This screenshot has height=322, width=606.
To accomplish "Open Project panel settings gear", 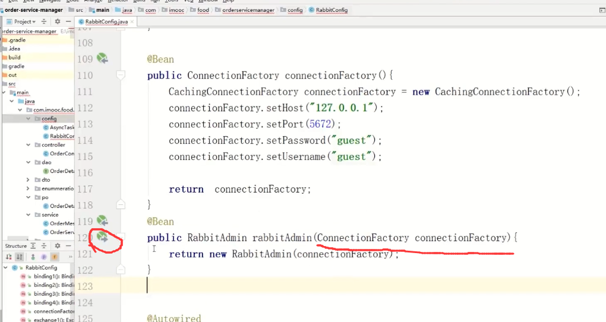I will (x=58, y=21).
